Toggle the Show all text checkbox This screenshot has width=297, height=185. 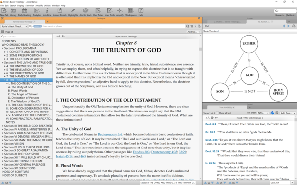[217, 113]
